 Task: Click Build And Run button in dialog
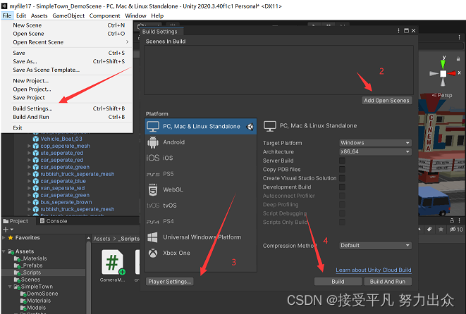pos(388,282)
